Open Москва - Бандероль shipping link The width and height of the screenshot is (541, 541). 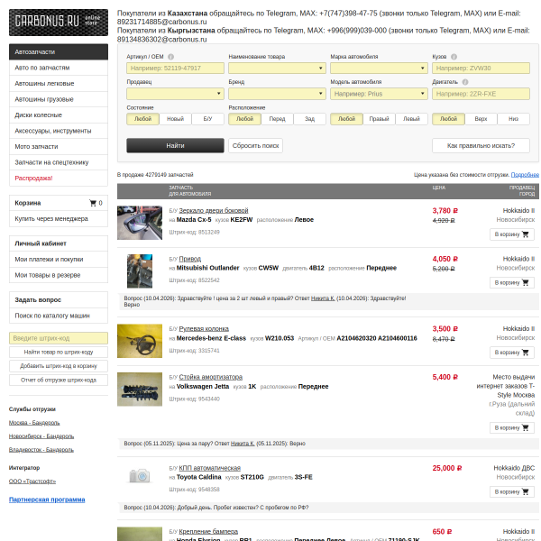[34, 423]
